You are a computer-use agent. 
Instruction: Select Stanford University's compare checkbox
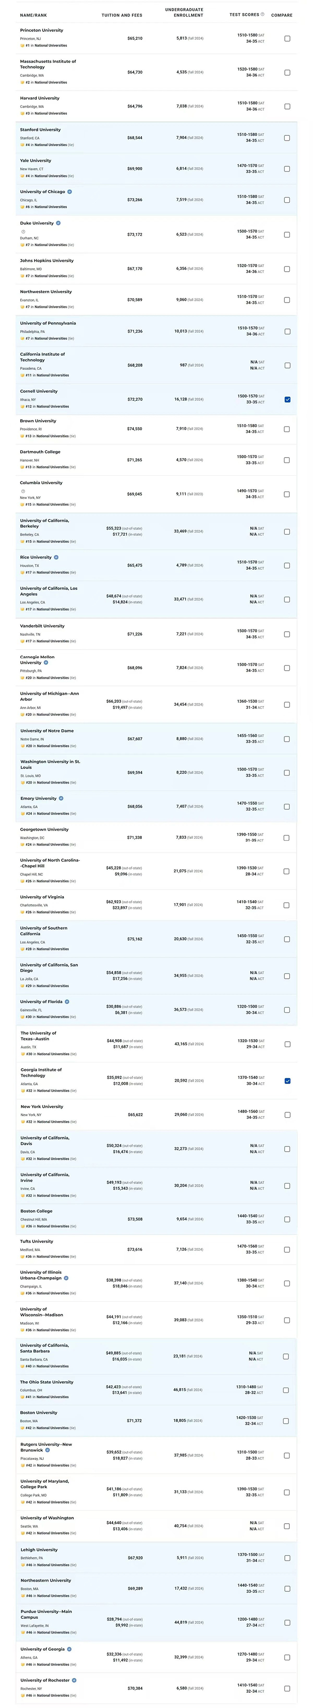tap(287, 138)
